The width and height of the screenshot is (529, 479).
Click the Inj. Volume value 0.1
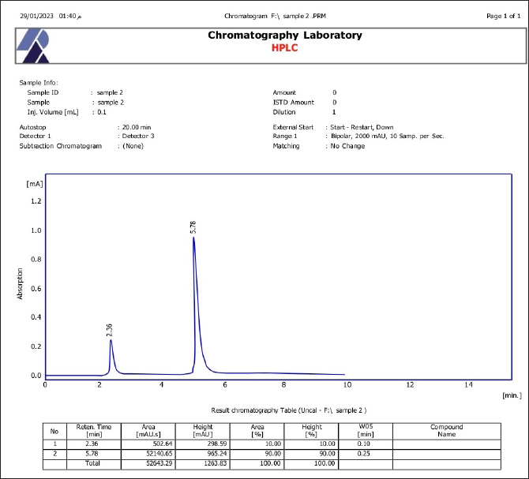click(x=101, y=111)
